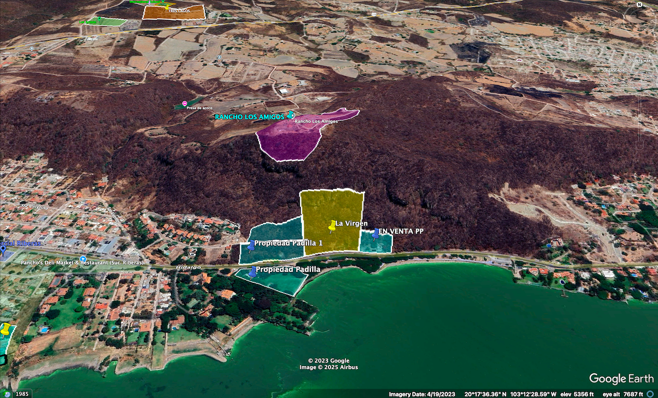Click the Los Sabate green placemark pin
The height and width of the screenshot is (398, 658).
(99, 20)
